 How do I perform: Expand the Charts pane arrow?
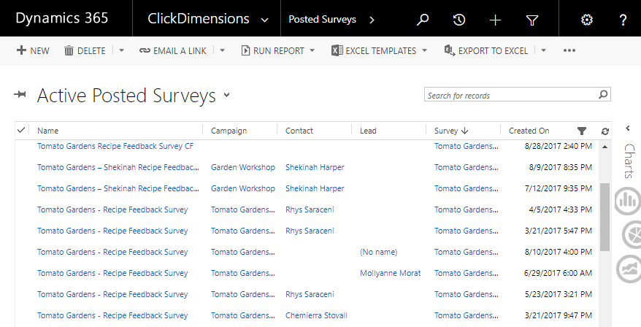tap(628, 128)
